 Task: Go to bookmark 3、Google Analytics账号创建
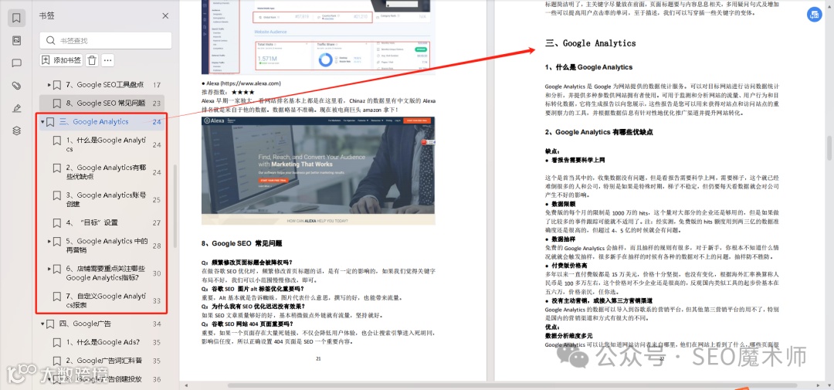coord(107,199)
